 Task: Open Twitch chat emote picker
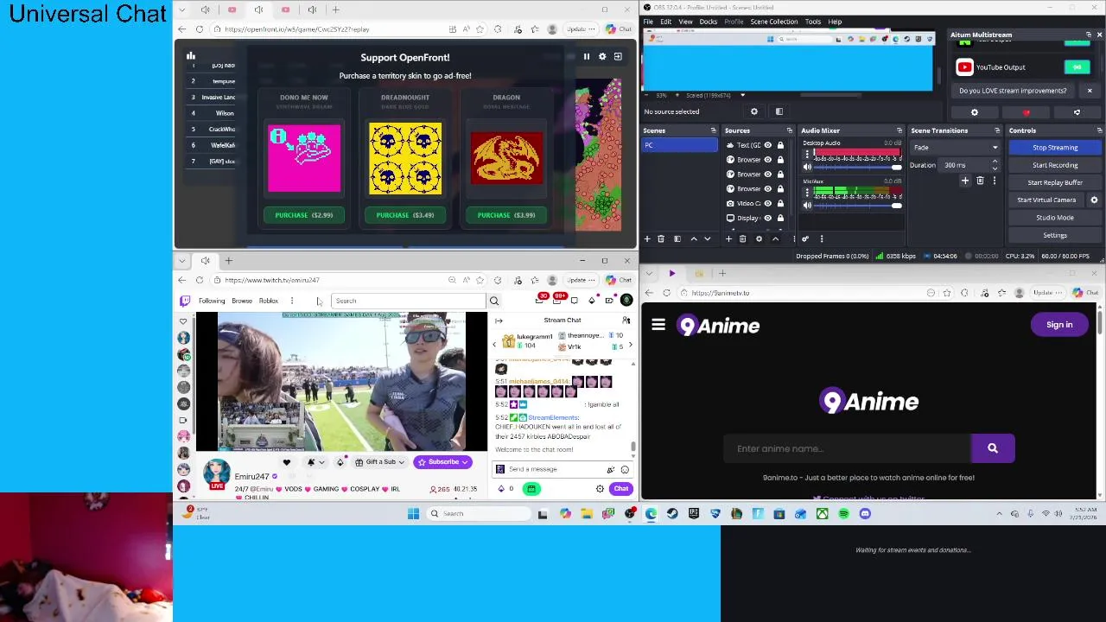[x=625, y=469]
